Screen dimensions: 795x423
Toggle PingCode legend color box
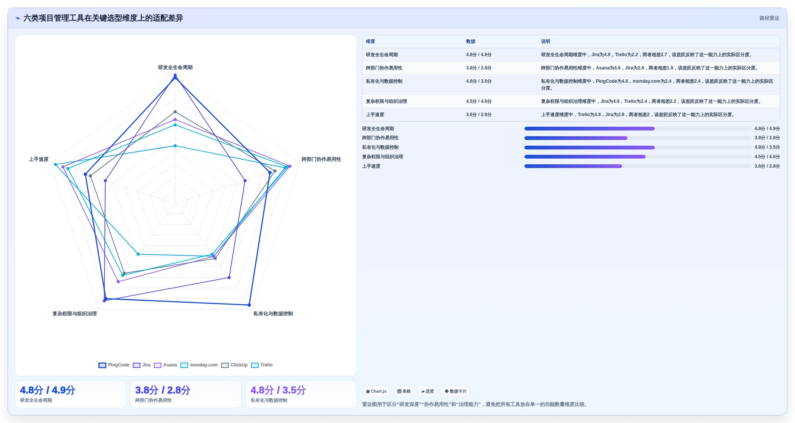[102, 365]
